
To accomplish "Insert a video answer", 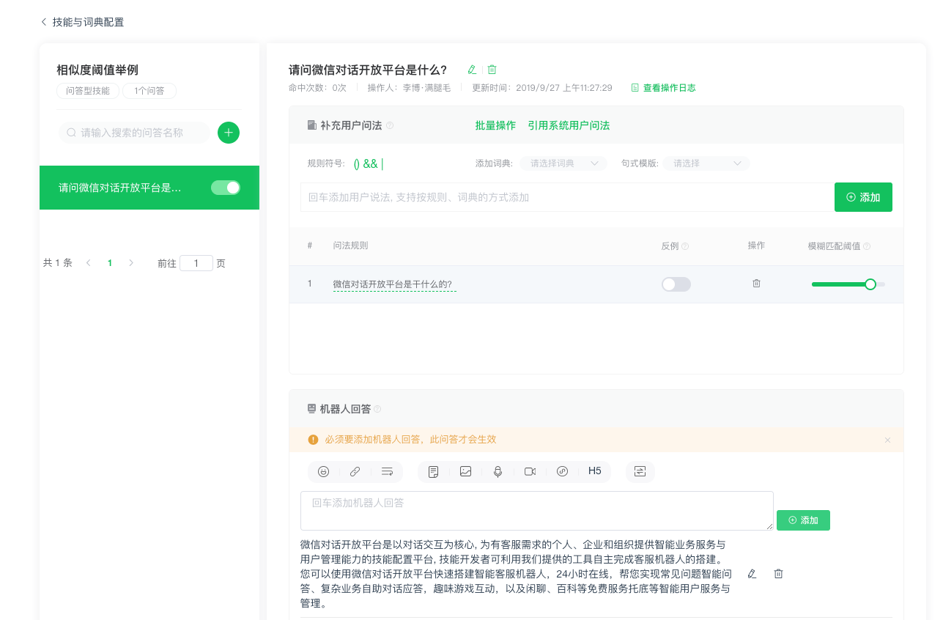I will tap(530, 471).
